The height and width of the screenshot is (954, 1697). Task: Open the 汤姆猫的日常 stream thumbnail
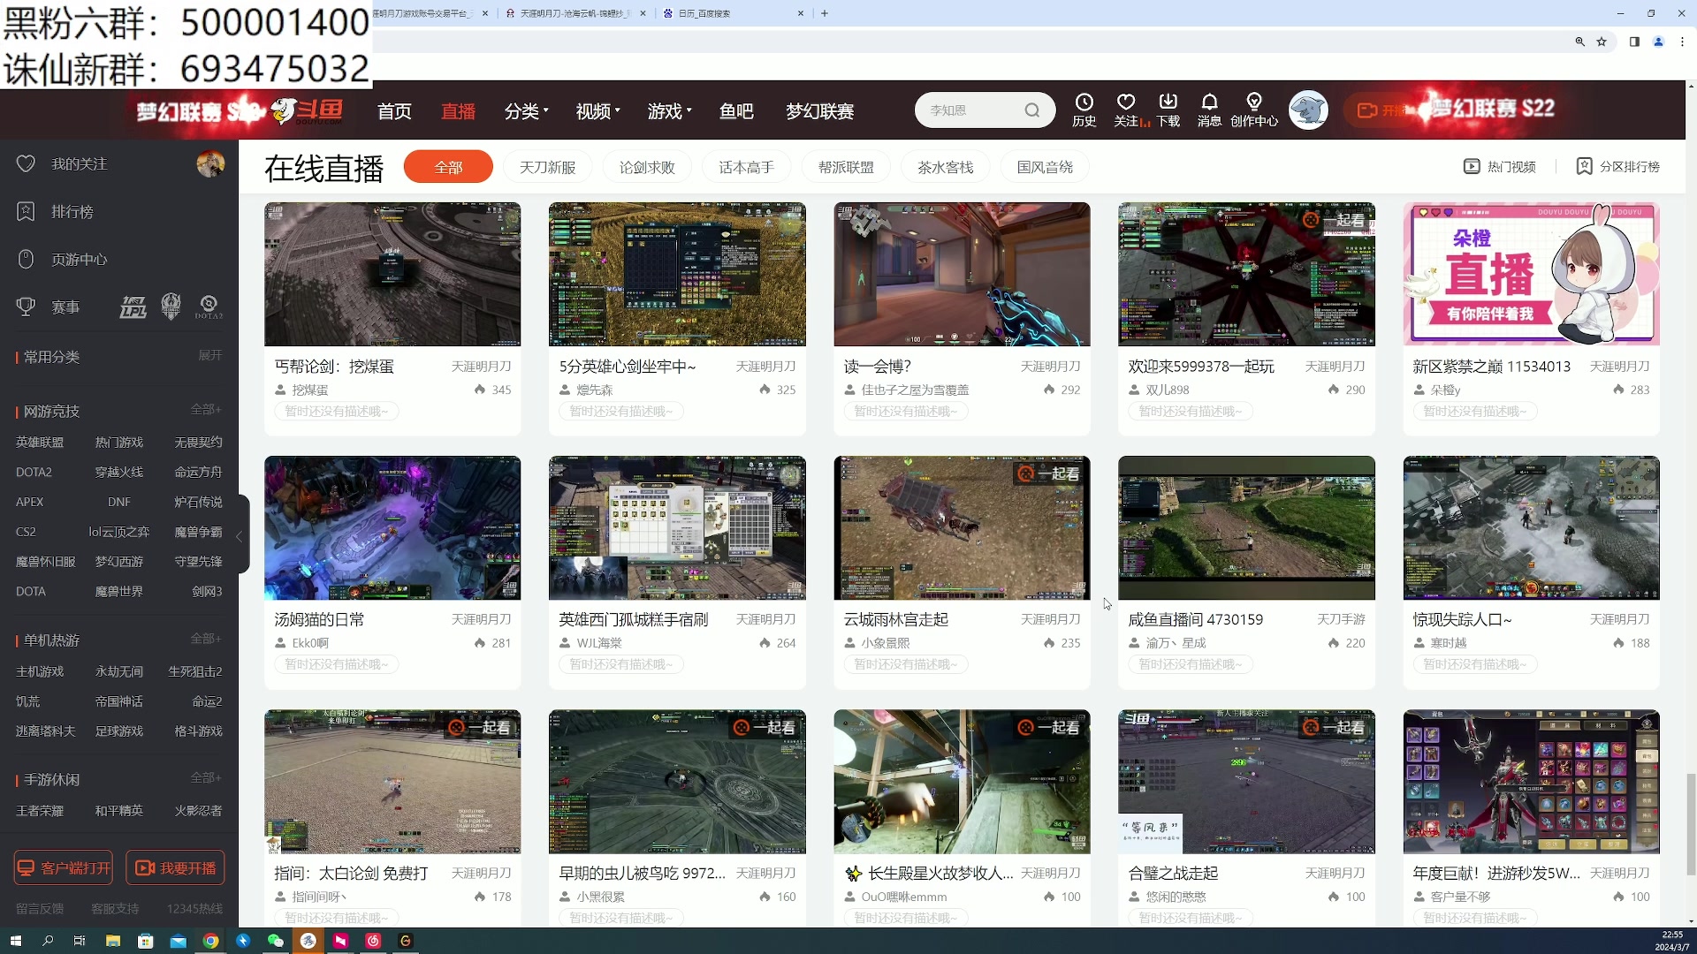[x=392, y=528]
